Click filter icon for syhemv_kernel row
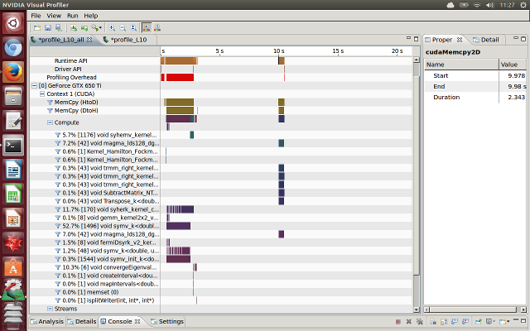Viewport: 530px width, 331px height. (x=58, y=135)
